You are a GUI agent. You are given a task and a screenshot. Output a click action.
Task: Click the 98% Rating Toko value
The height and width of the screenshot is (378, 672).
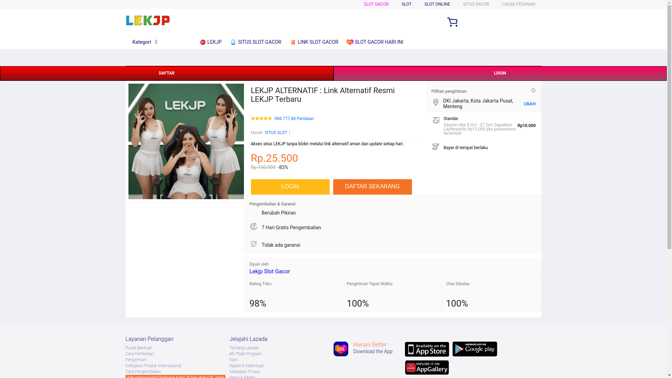(258, 303)
